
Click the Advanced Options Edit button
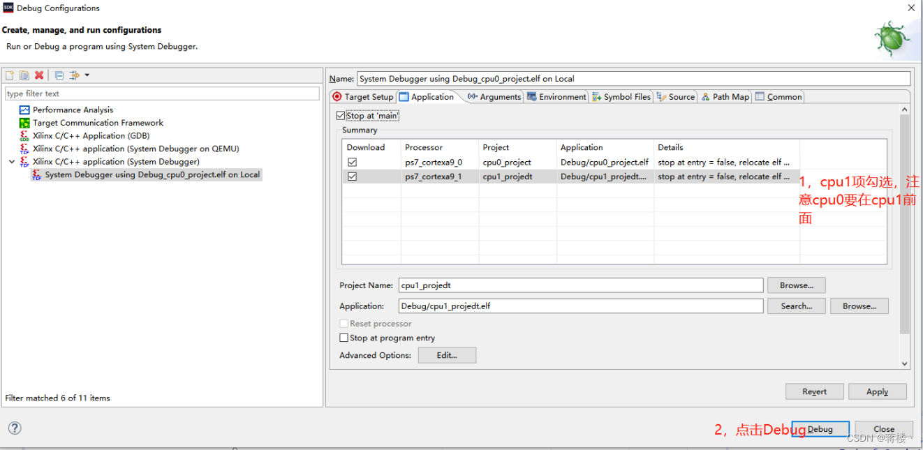[447, 355]
